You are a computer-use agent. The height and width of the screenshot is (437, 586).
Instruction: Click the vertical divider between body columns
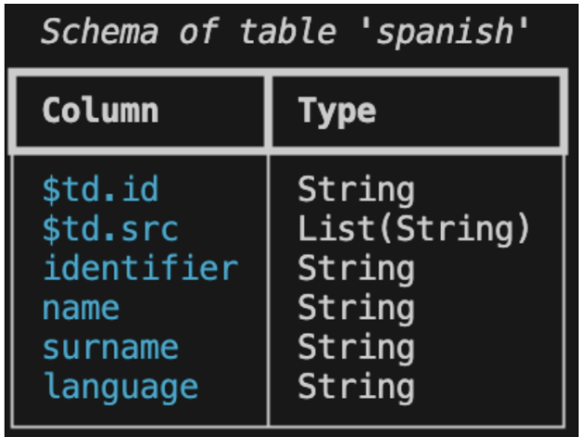point(269,288)
